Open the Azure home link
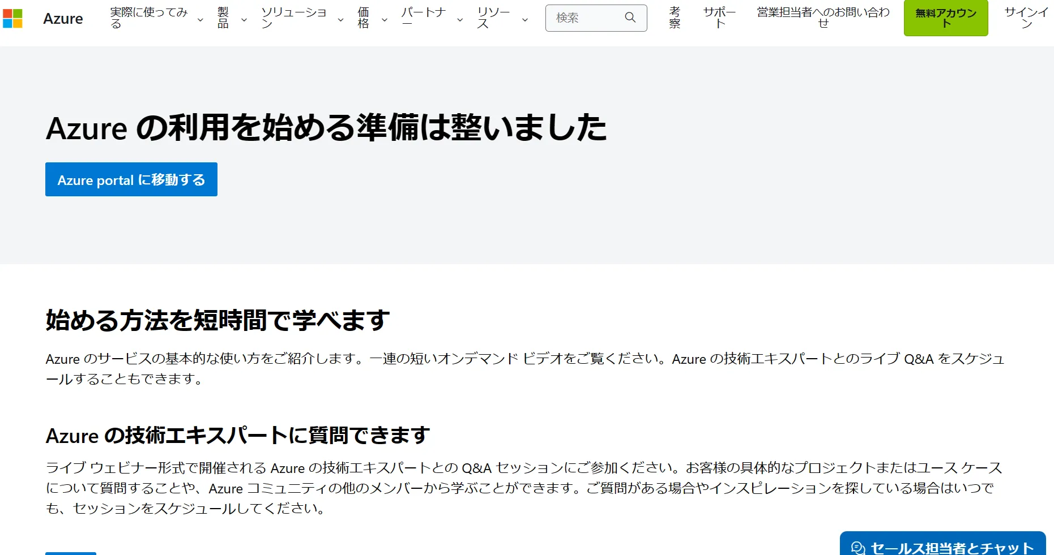The image size is (1054, 555). click(x=63, y=19)
